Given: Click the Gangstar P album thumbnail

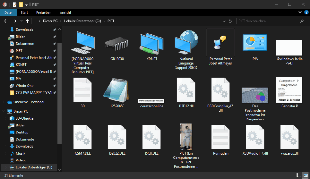Looking at the screenshot, I should coord(289,90).
